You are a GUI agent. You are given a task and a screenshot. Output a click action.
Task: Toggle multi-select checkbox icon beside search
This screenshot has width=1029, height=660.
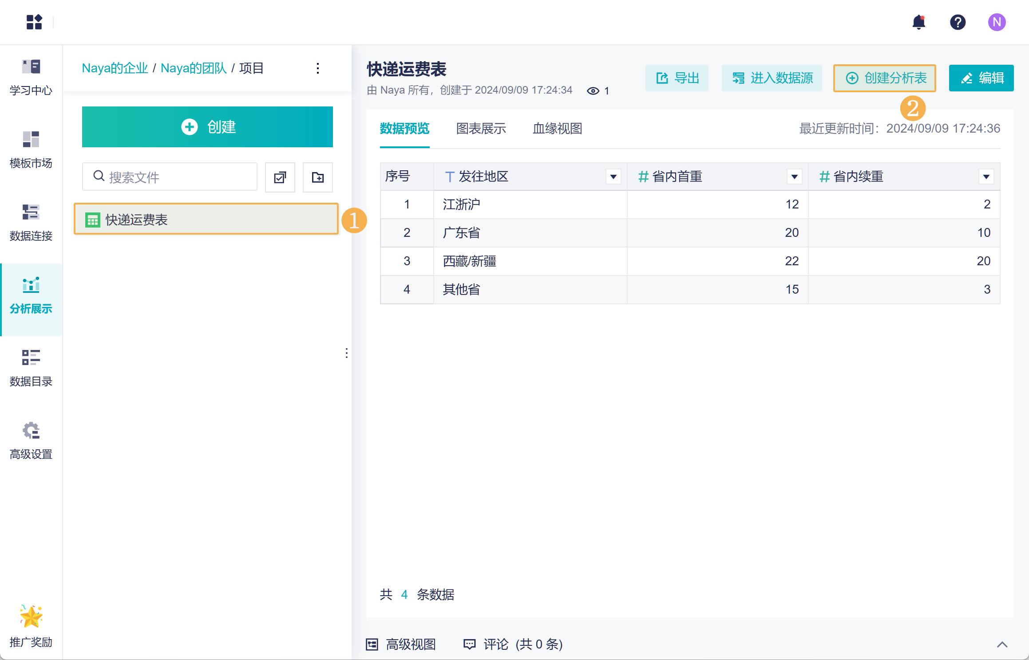(x=280, y=177)
